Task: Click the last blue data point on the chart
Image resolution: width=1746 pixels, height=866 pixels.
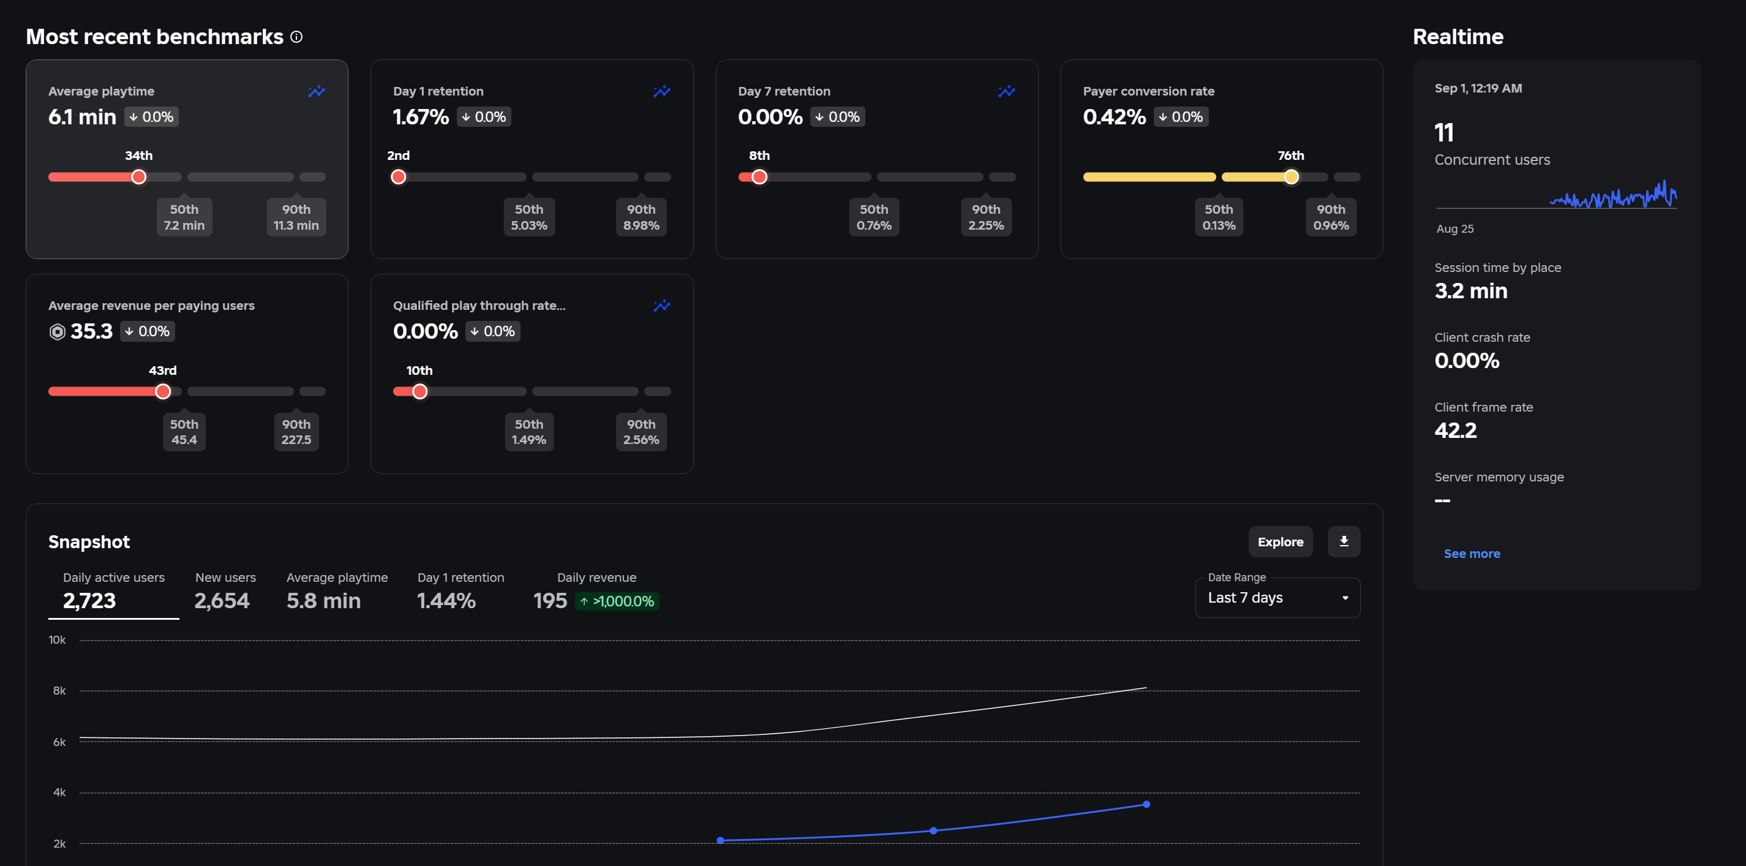Action: pyautogui.click(x=1146, y=804)
